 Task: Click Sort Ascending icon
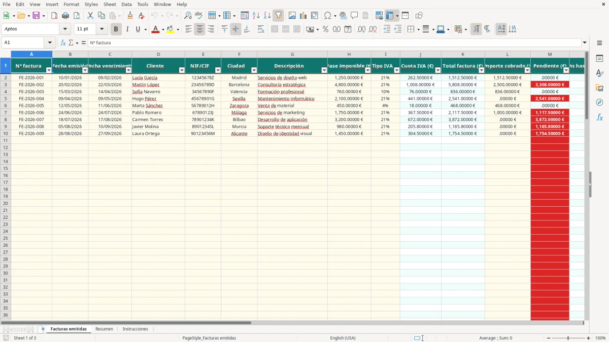[x=256, y=16]
